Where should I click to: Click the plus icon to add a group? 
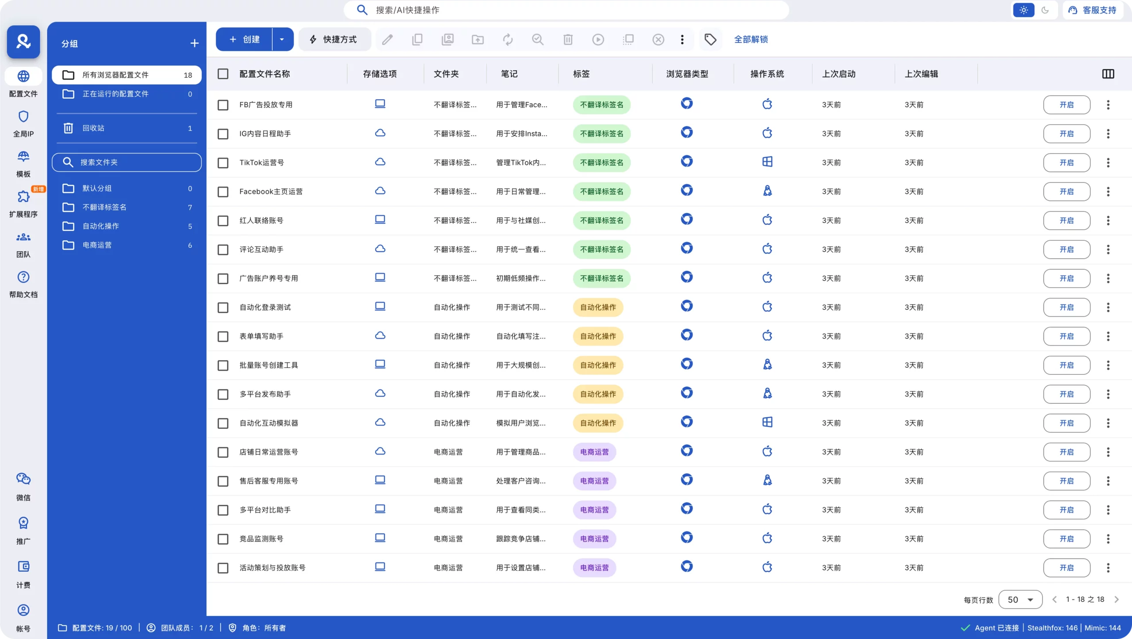point(194,43)
